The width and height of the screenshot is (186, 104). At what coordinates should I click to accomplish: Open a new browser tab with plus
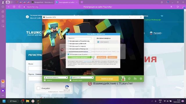[x=82, y=2]
